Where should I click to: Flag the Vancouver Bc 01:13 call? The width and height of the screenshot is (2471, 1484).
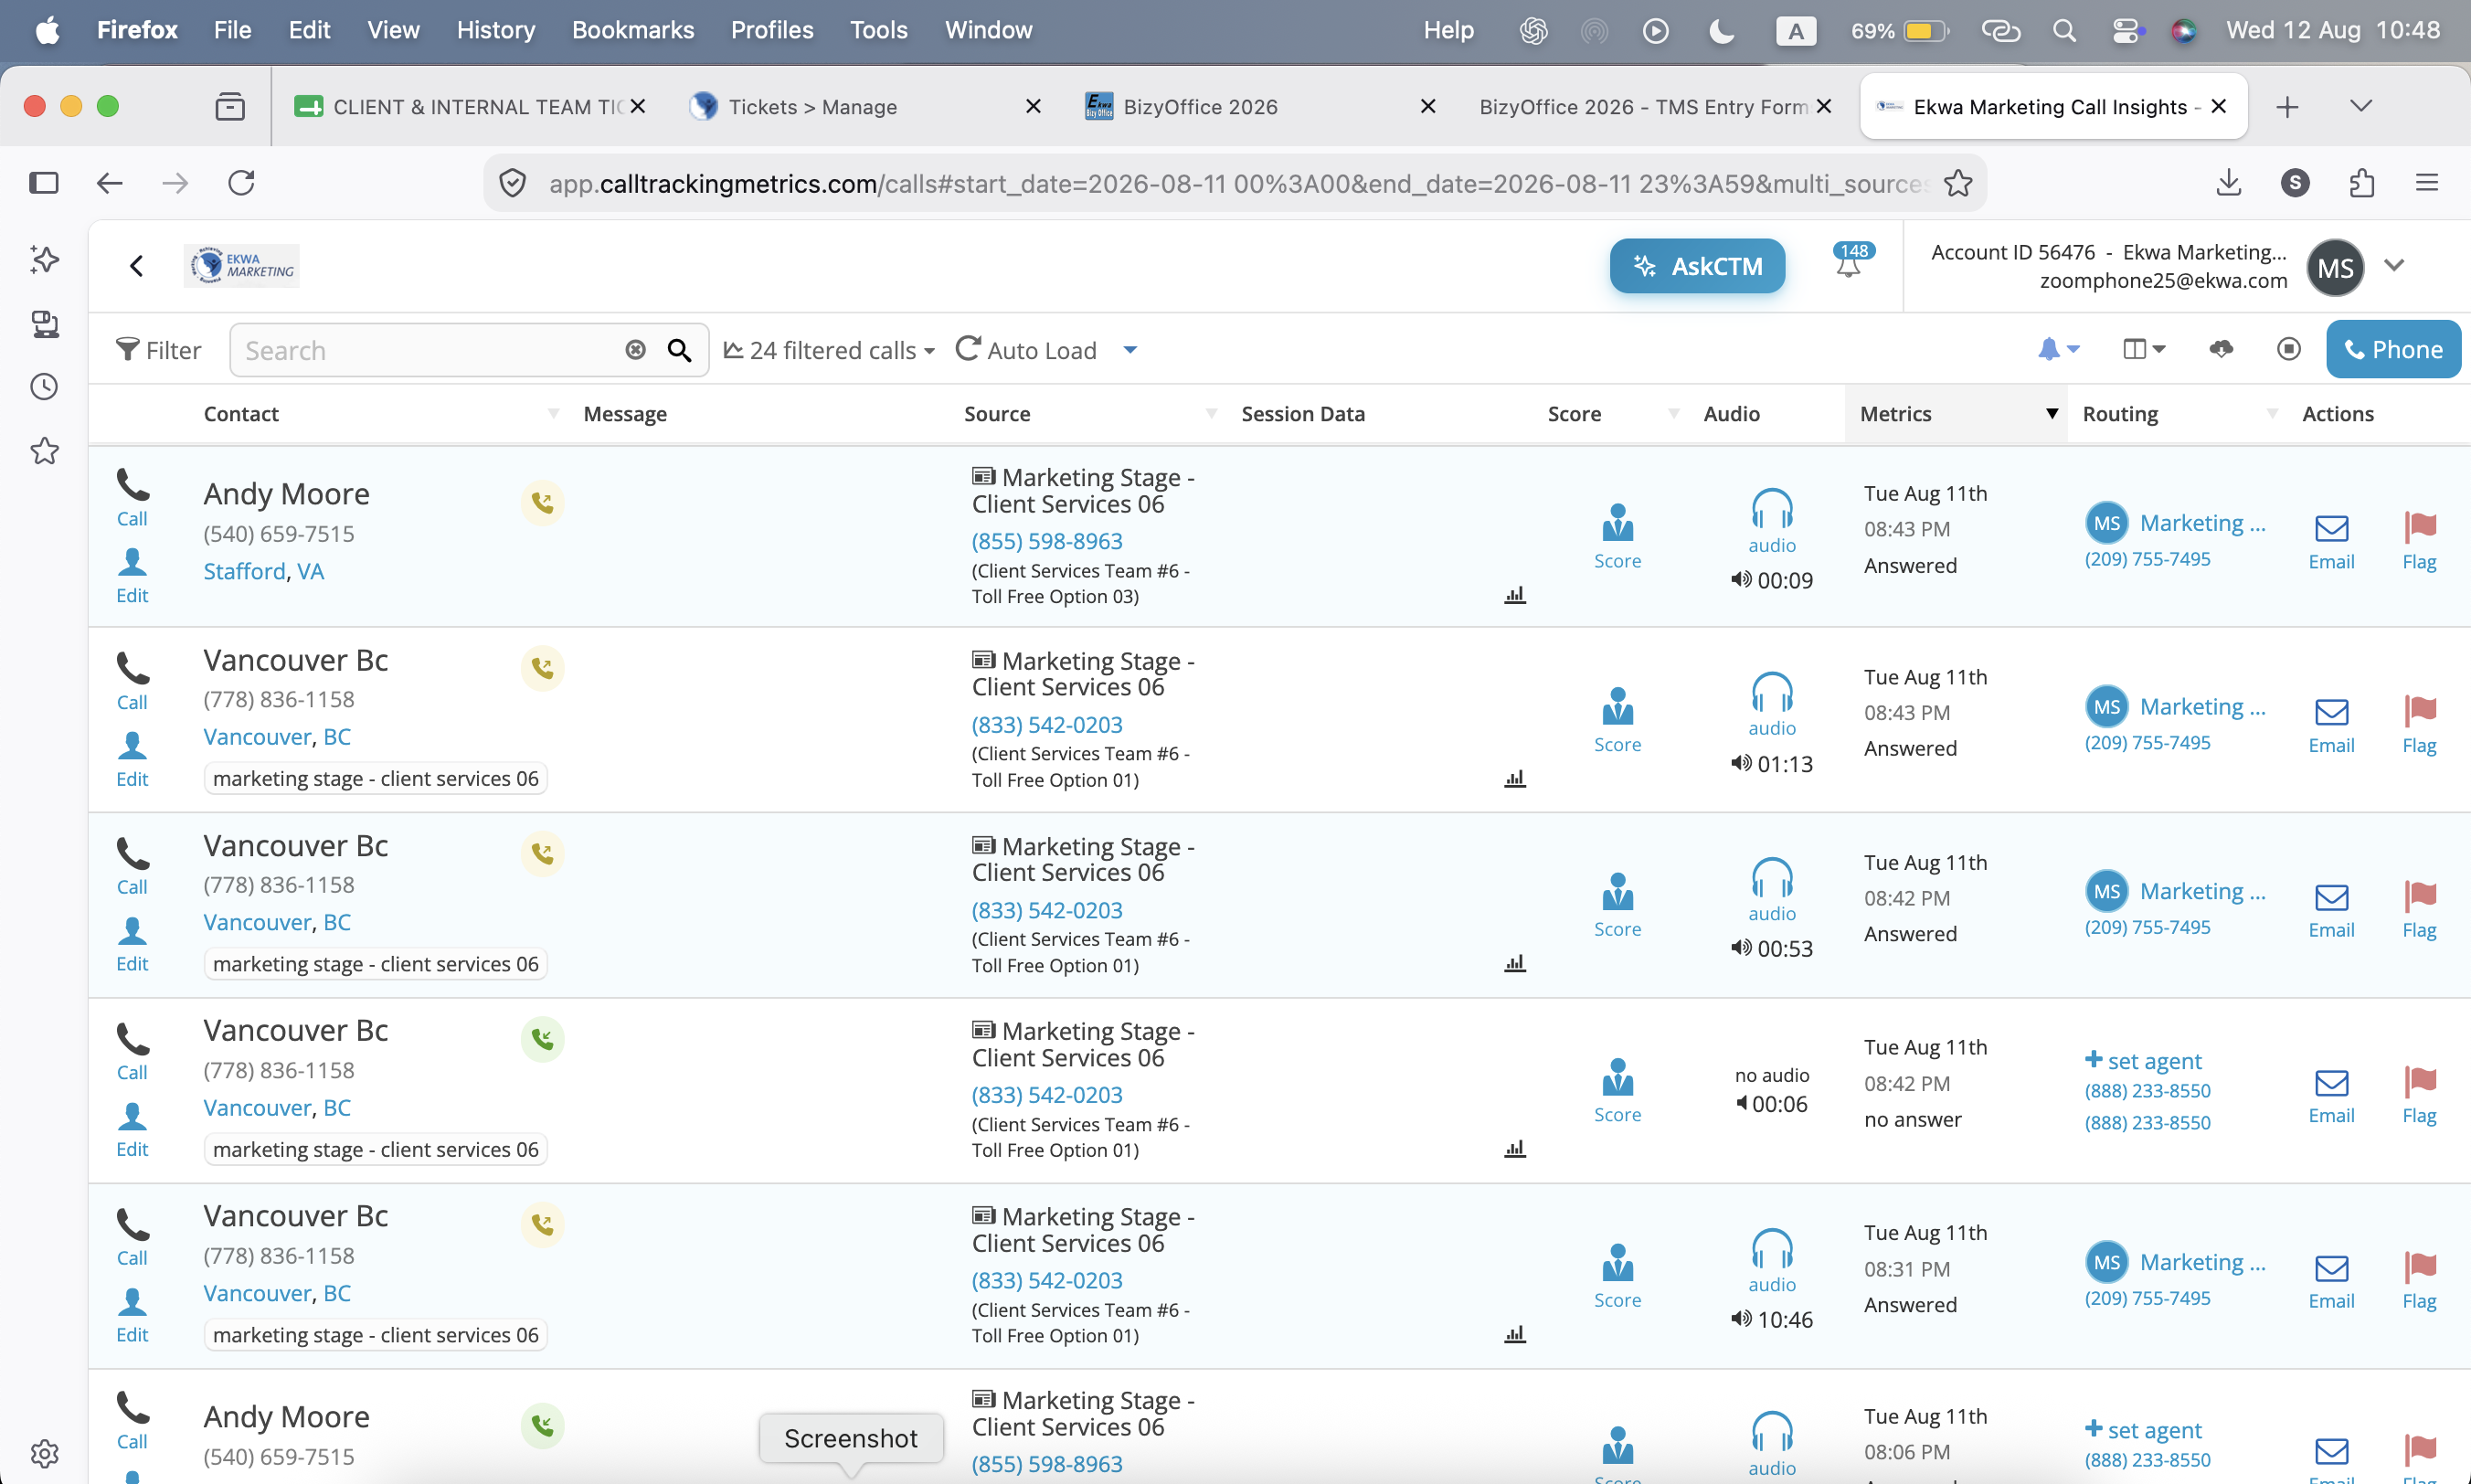(2419, 725)
